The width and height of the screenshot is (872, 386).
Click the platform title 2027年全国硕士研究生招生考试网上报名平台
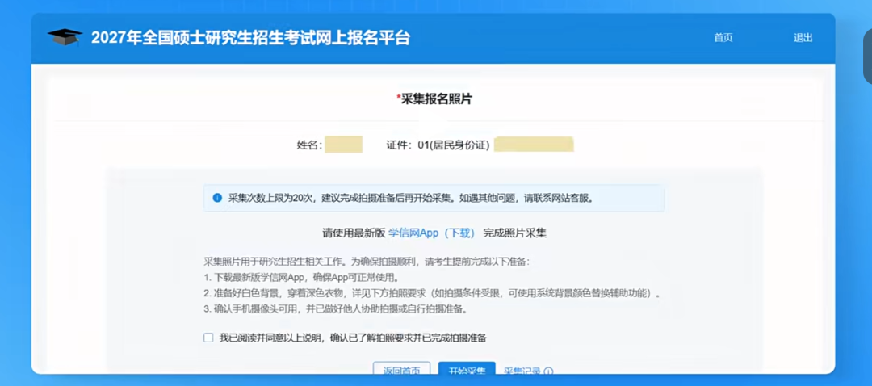(x=250, y=38)
